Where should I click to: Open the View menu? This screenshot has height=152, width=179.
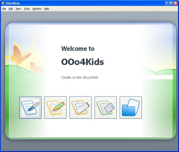[x=18, y=9]
